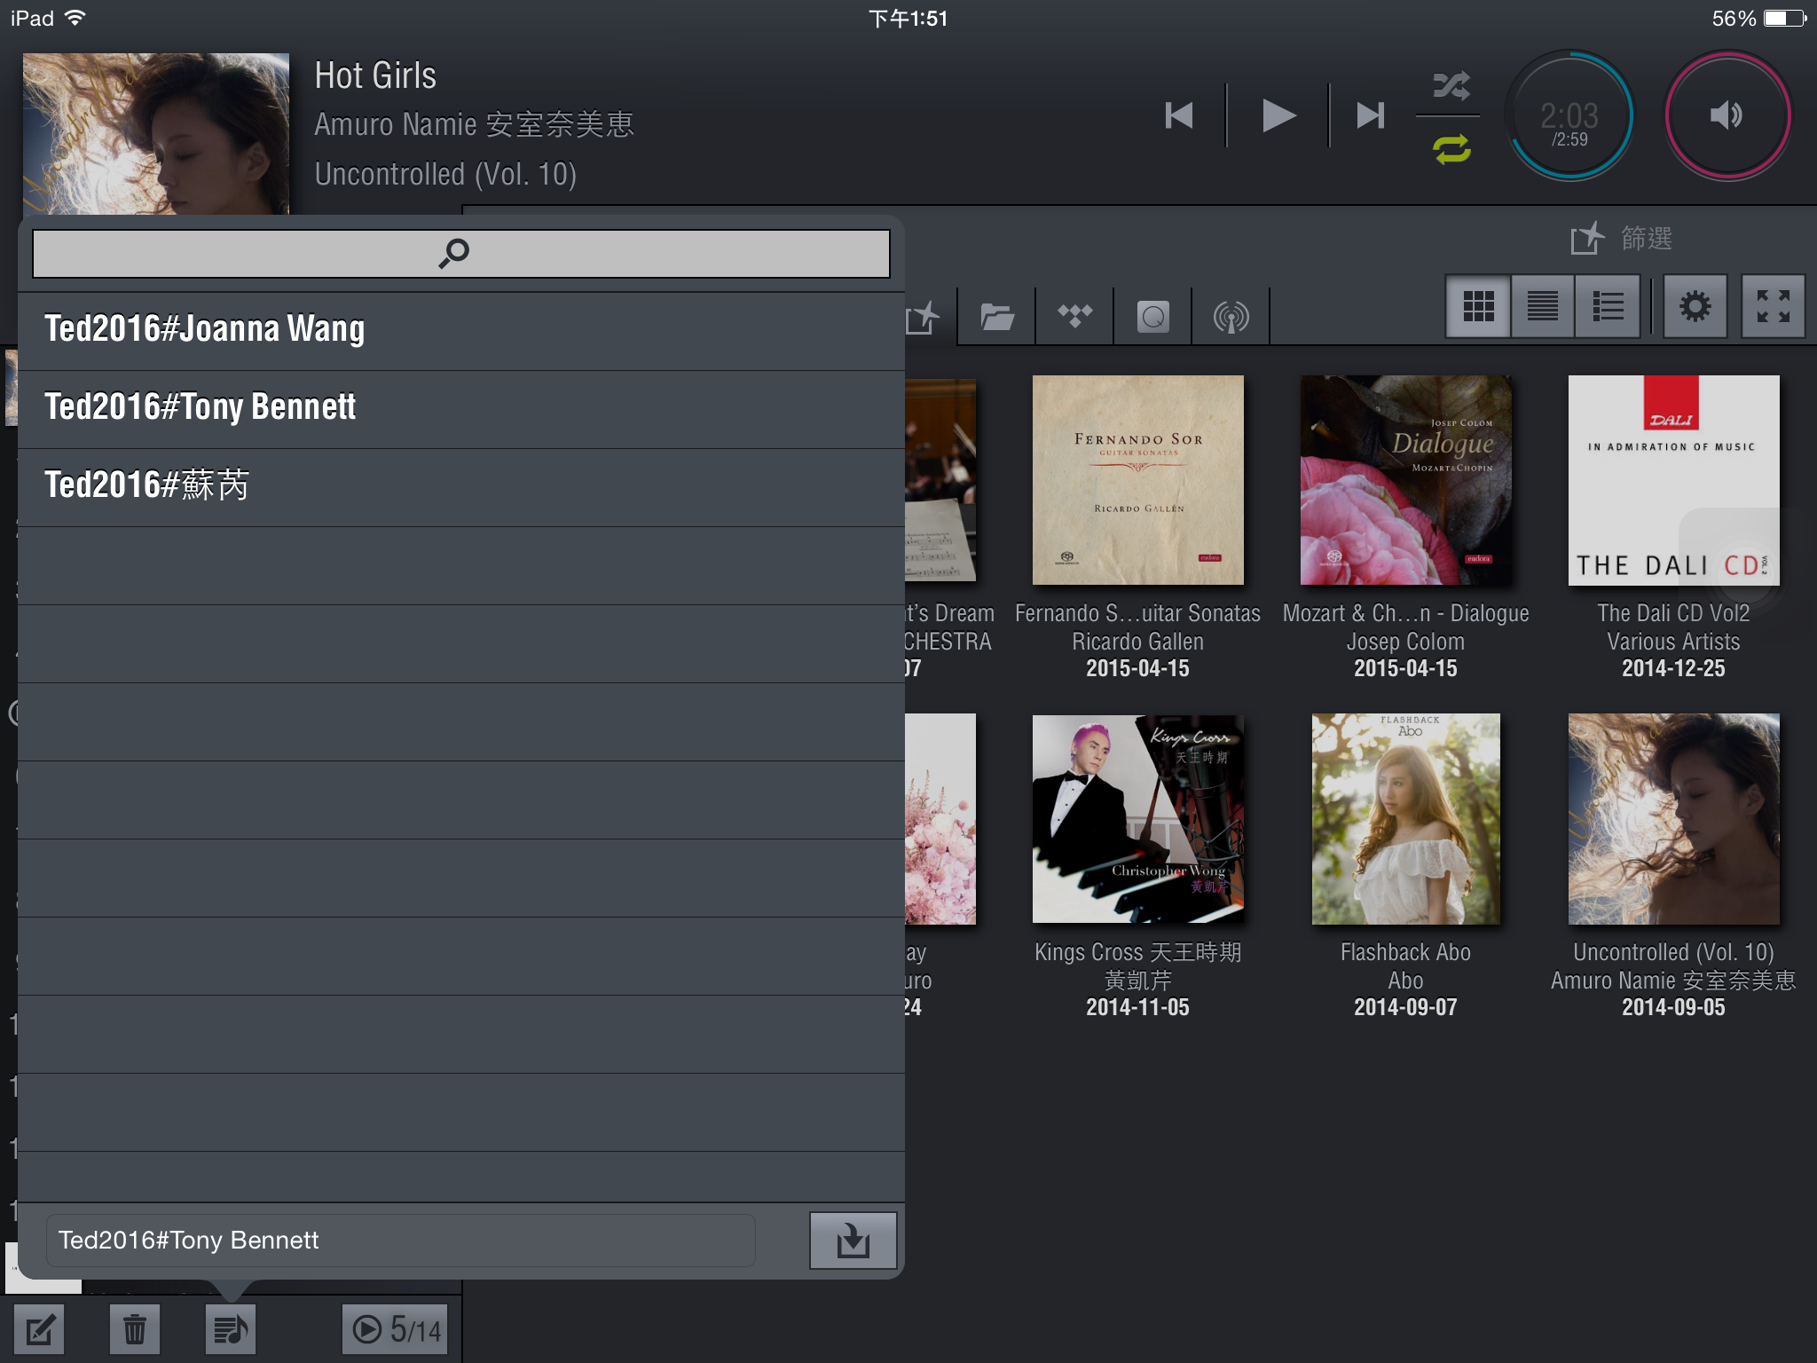Open the Uncontrolled (Vol. 10) album thumbnail
The width and height of the screenshot is (1817, 1363).
pos(1673,819)
